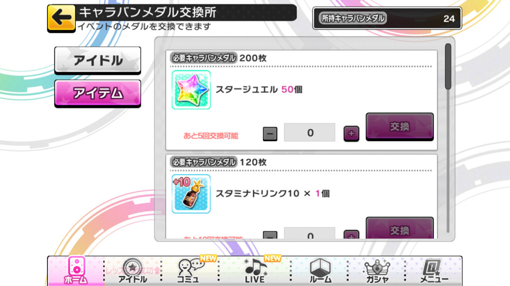Click the 所持キャラバンメダル count display
The height and width of the screenshot is (286, 510).
[x=387, y=18]
